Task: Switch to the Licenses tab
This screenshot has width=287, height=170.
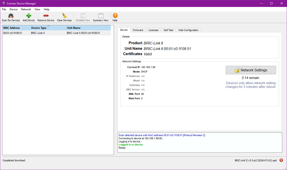Action: pos(153,30)
